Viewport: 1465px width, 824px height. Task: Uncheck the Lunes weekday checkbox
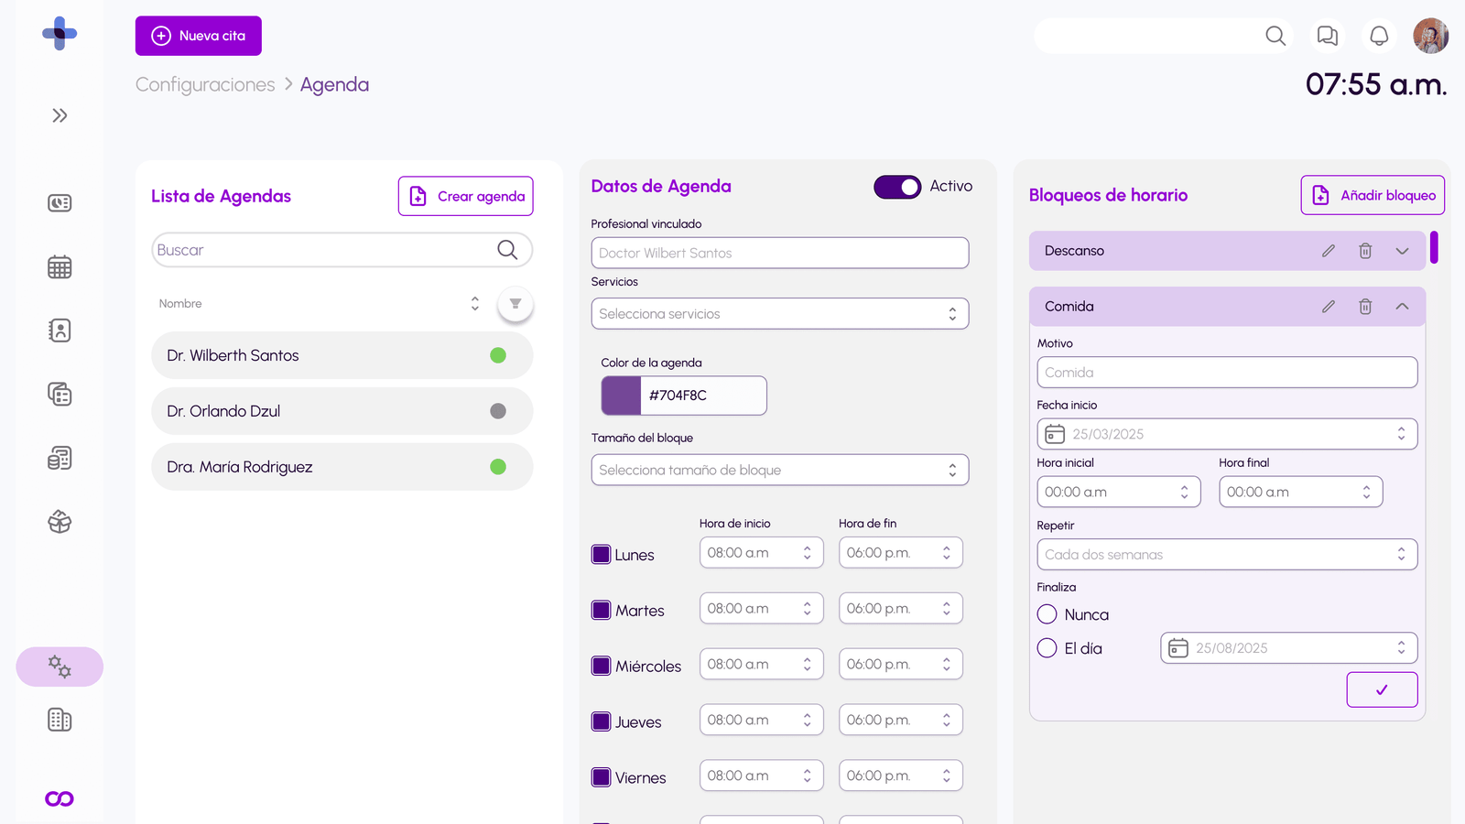point(602,553)
